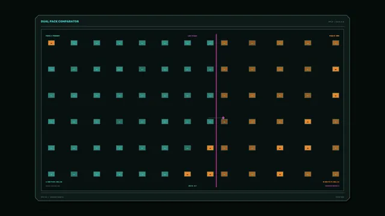The image size is (385, 216).
Task: Click the "DUAL PACK COMPARATOR" title
Action: [x=60, y=22]
